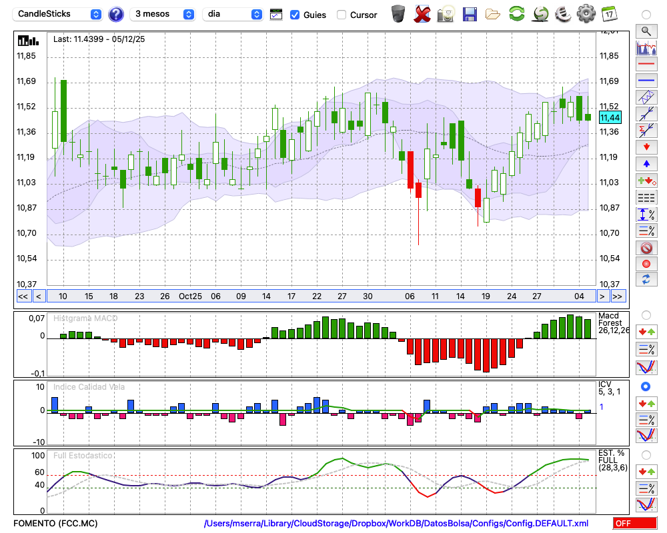
Task: Select the blue horizontal line tool
Action: tap(646, 81)
